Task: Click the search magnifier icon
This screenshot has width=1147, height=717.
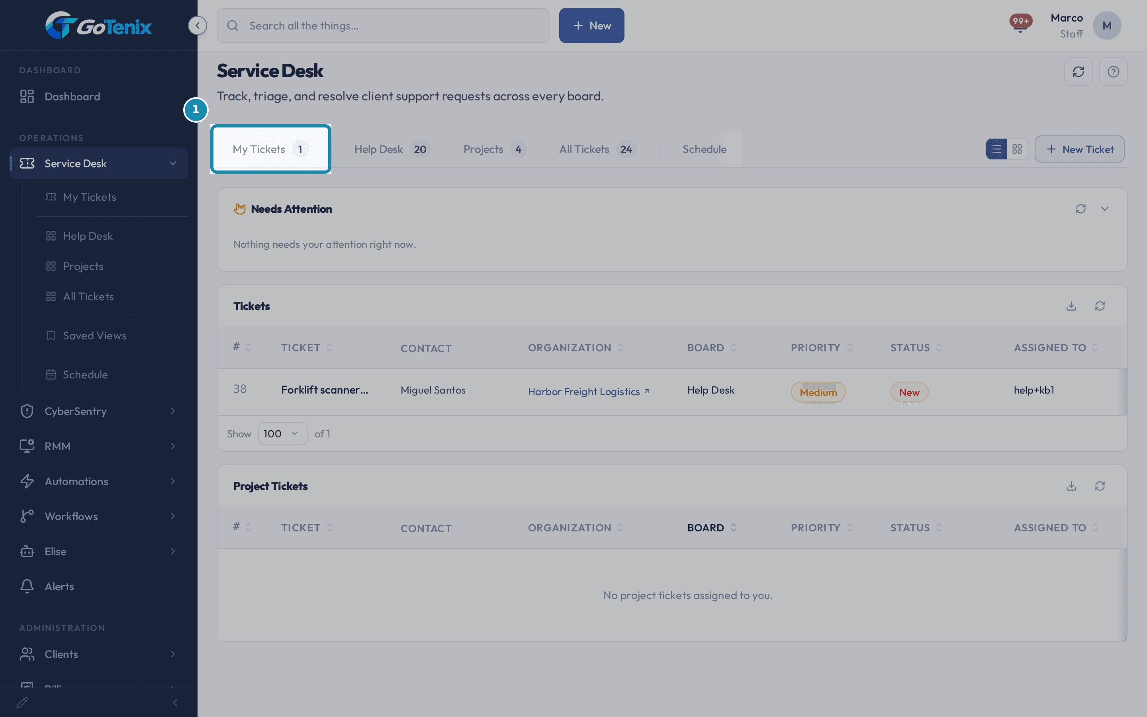Action: pos(233,25)
